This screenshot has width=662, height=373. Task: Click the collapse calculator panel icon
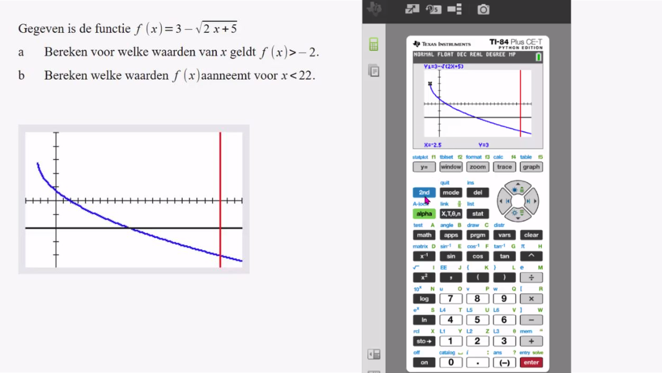click(374, 354)
